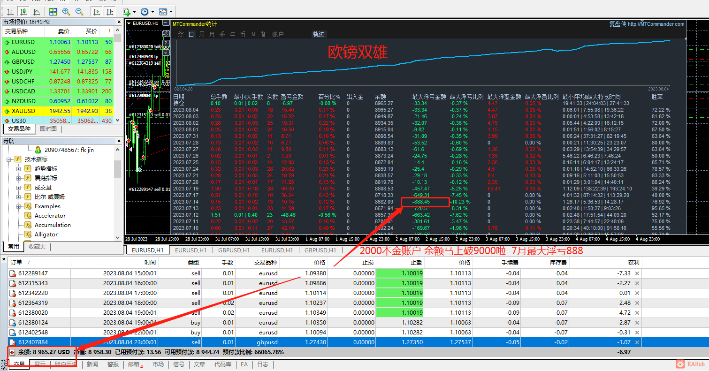This screenshot has height=371, width=709.
Task: Toggle the auto scroll chart icon
Action: [x=97, y=12]
